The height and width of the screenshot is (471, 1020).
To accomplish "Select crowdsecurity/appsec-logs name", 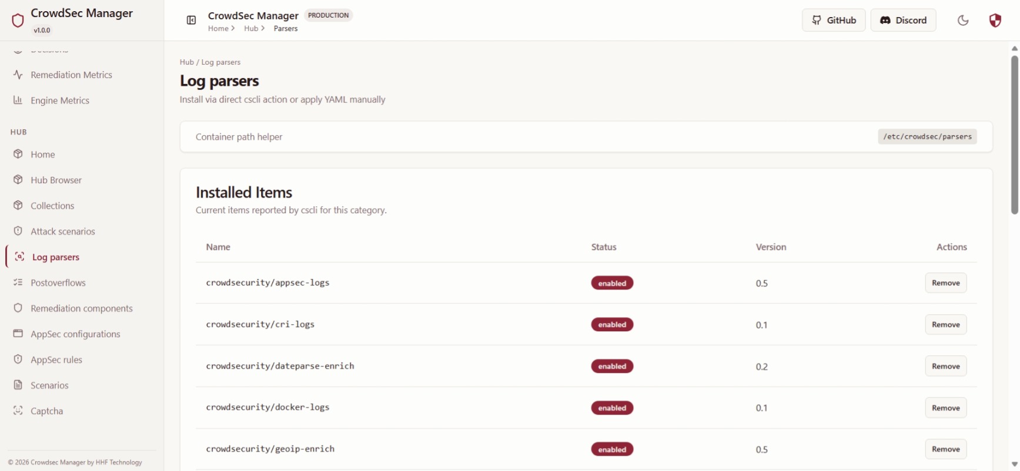I will pos(267,282).
